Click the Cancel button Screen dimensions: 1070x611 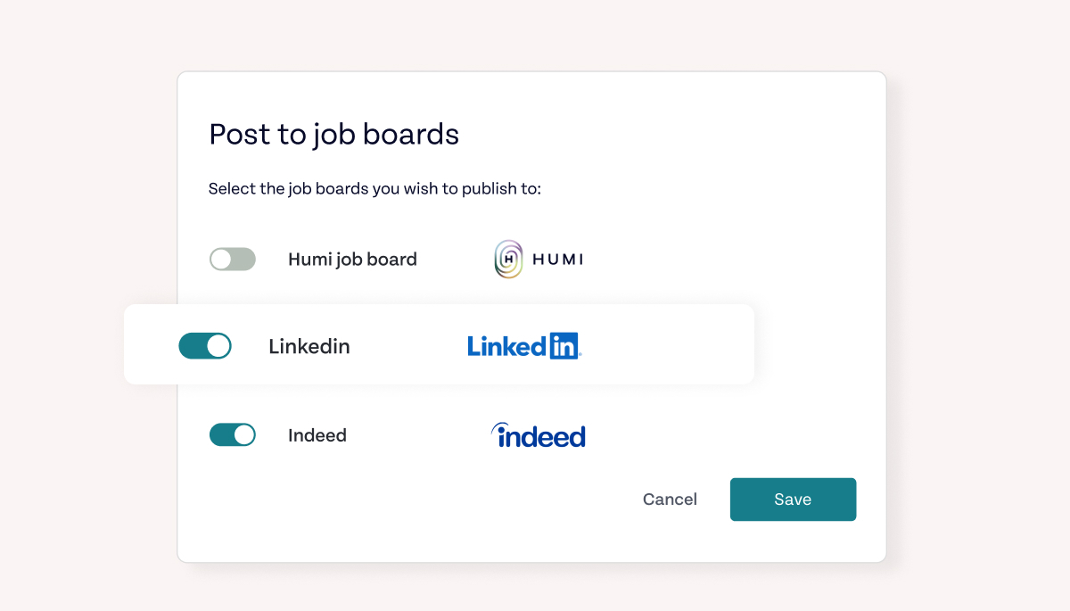tap(670, 500)
